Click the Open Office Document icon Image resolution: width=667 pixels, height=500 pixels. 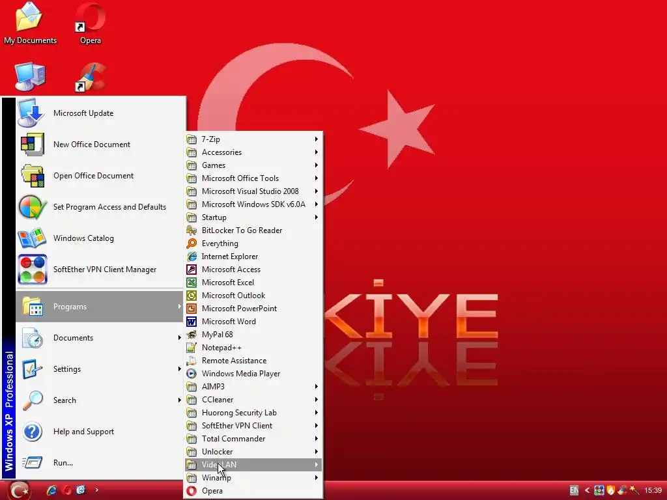click(x=33, y=176)
